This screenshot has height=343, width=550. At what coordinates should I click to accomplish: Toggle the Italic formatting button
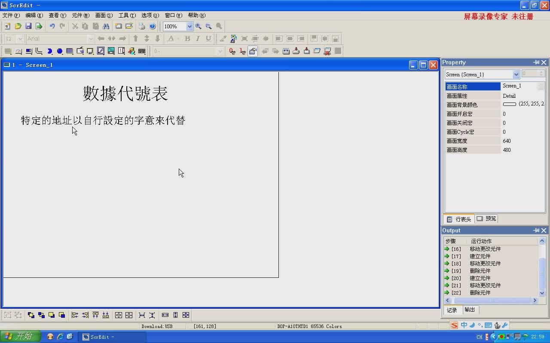pyautogui.click(x=198, y=39)
